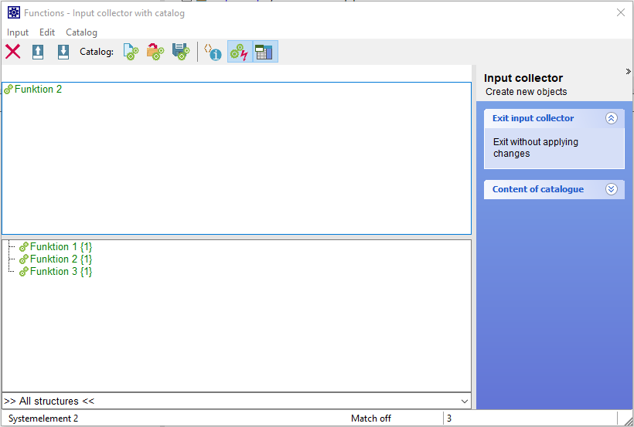Image resolution: width=634 pixels, height=427 pixels.
Task: Click the gear icon beside Funktion 3 {1}
Action: tap(24, 272)
